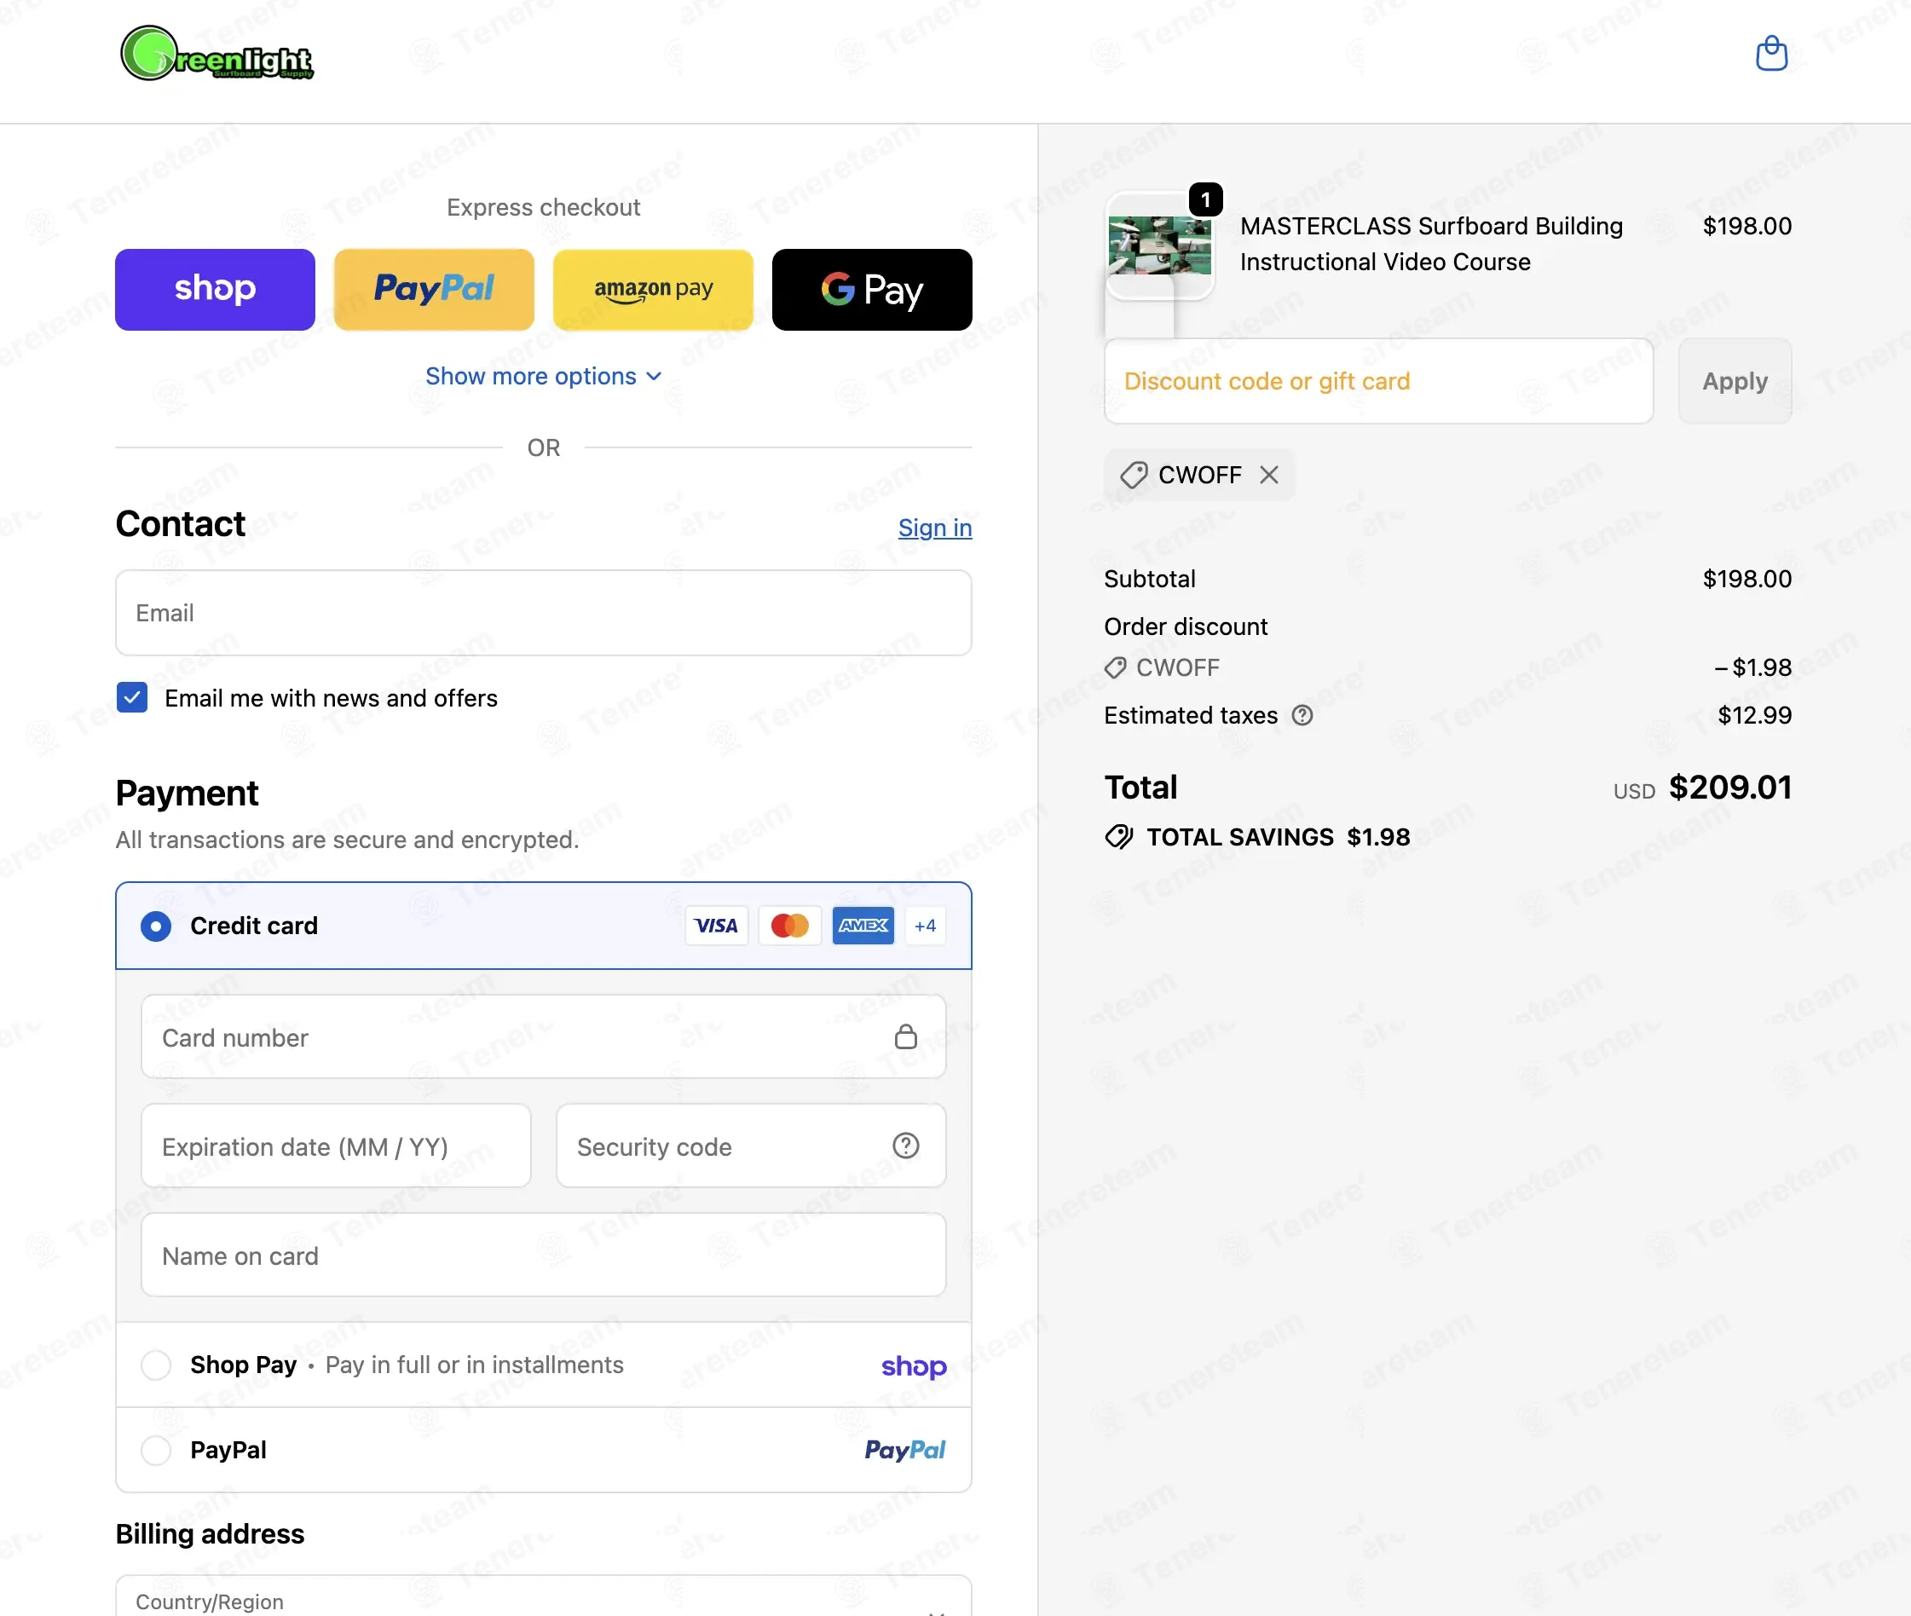Click the Visa card logo
This screenshot has width=1911, height=1616.
click(x=716, y=926)
